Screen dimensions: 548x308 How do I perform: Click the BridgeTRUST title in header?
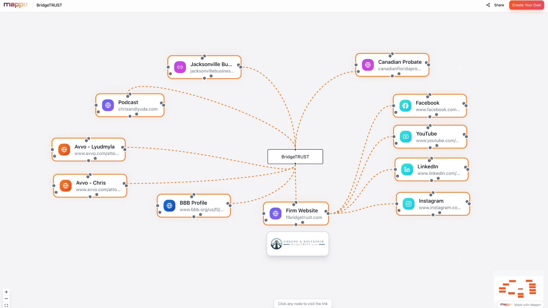click(49, 5)
